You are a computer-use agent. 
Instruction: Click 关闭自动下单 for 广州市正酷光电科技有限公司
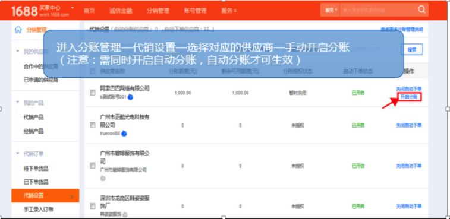click(409, 125)
